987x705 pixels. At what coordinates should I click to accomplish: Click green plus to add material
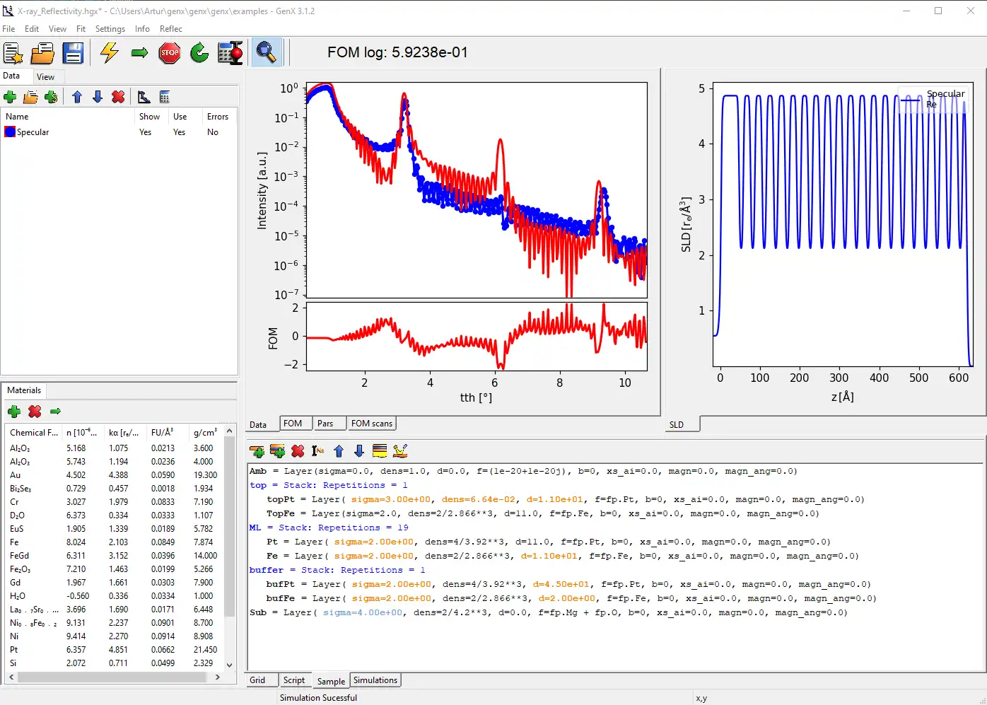[13, 412]
